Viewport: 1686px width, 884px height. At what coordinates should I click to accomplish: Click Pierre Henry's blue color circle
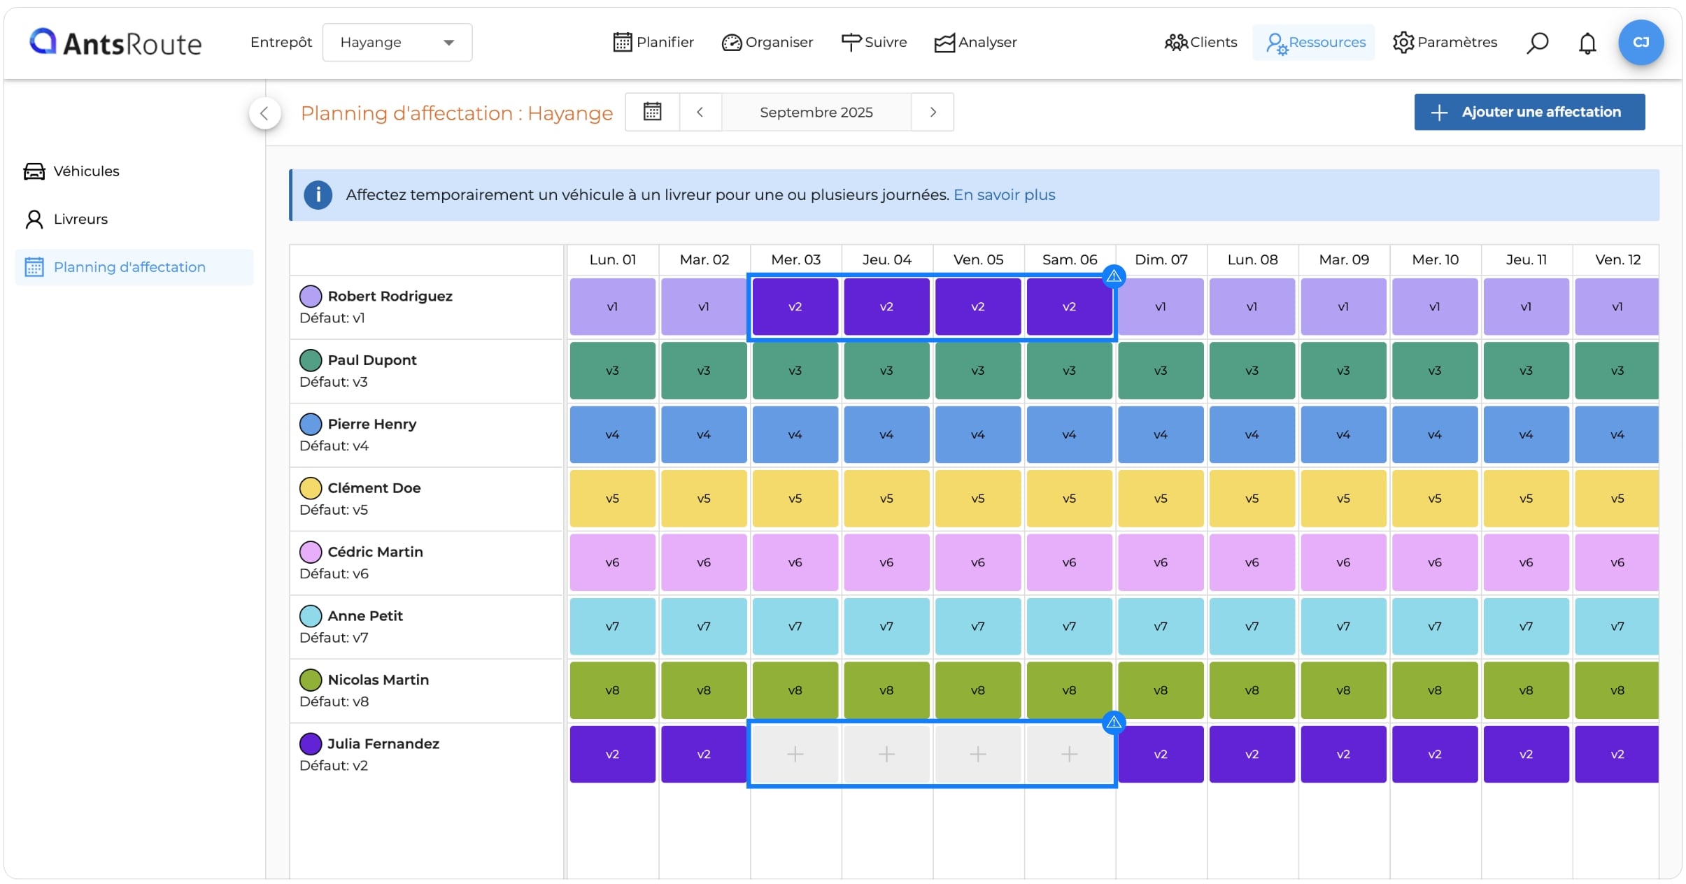pyautogui.click(x=311, y=425)
